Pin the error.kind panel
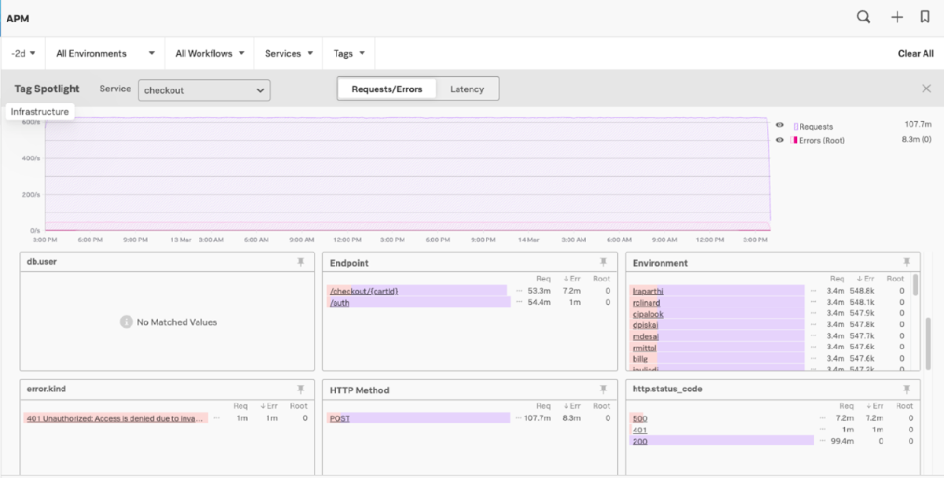Screen dimensions: 944x478 [x=301, y=389]
